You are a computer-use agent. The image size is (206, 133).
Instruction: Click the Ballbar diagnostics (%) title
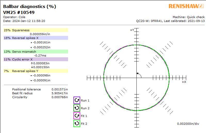click(29, 6)
